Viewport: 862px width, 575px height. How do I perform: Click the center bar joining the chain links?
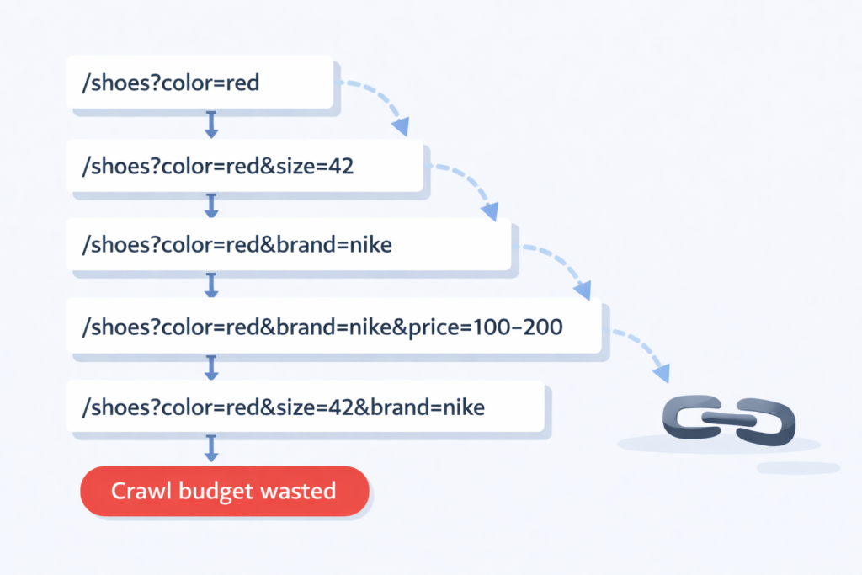[729, 418]
